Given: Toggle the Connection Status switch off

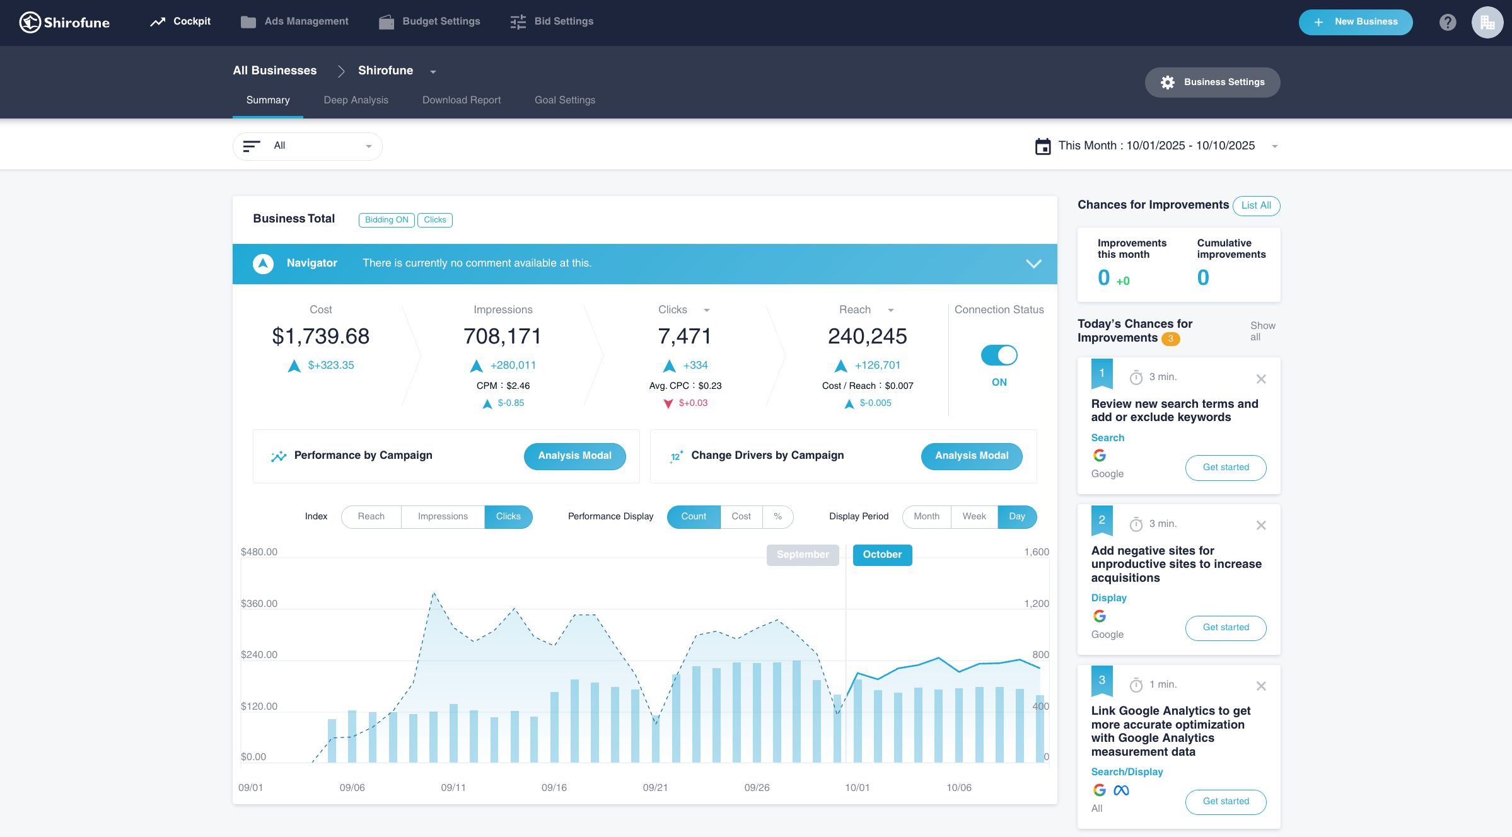Looking at the screenshot, I should 999,355.
